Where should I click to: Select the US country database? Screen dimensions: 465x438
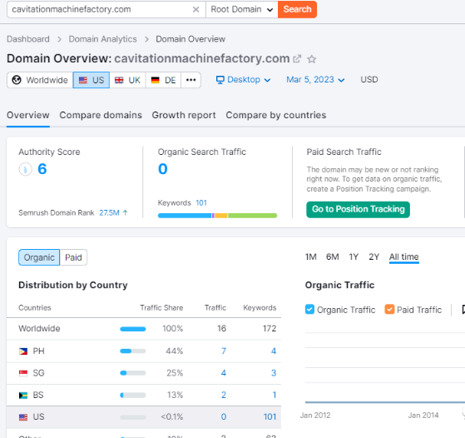point(92,80)
